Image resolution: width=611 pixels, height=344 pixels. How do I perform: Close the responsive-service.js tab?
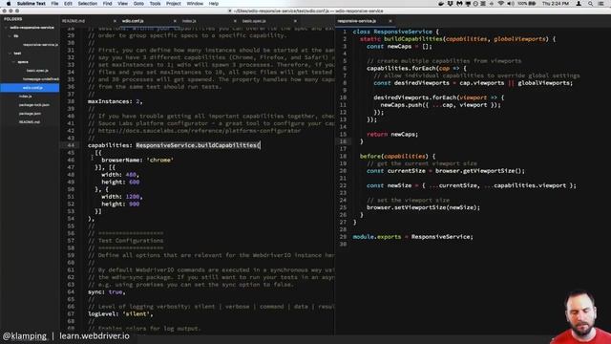(390, 21)
